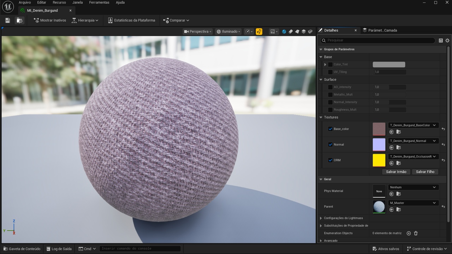Viewport: 452px width, 254px height.
Task: Uncheck the ORM texture checkbox
Action: coord(330,160)
